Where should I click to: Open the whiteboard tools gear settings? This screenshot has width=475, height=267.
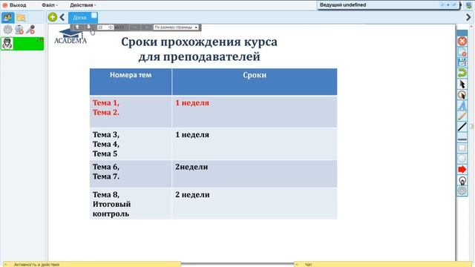(462, 191)
